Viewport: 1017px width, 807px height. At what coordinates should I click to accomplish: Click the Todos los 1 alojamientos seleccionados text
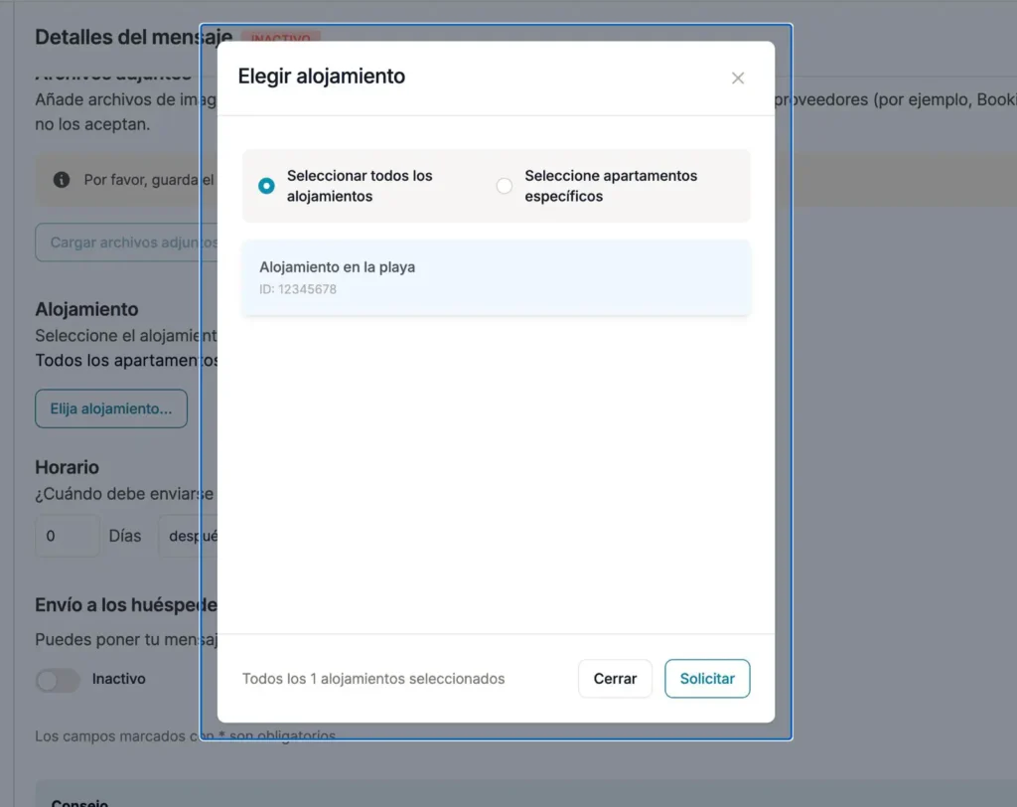[x=373, y=679]
